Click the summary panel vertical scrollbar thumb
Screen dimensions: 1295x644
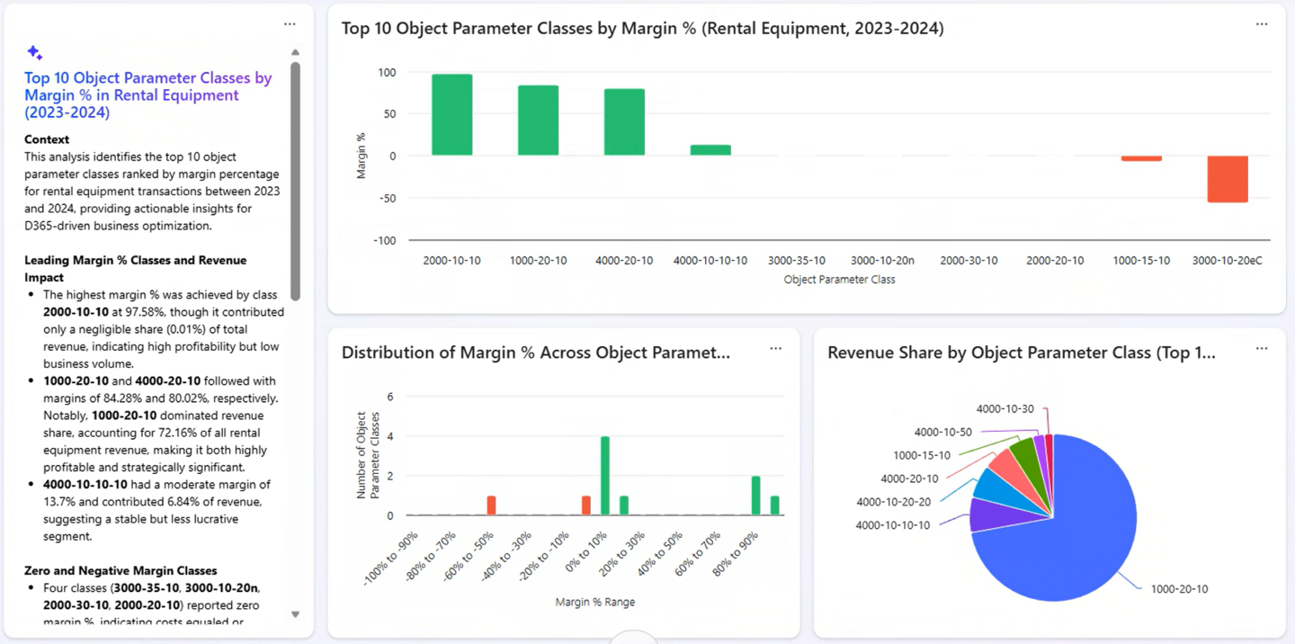pos(295,180)
